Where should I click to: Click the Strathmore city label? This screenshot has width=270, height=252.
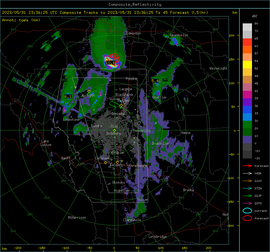click(x=138, y=166)
